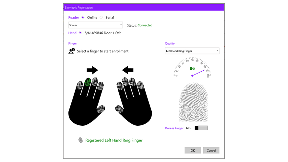
Task: Click the Quality section label
Action: point(170,43)
